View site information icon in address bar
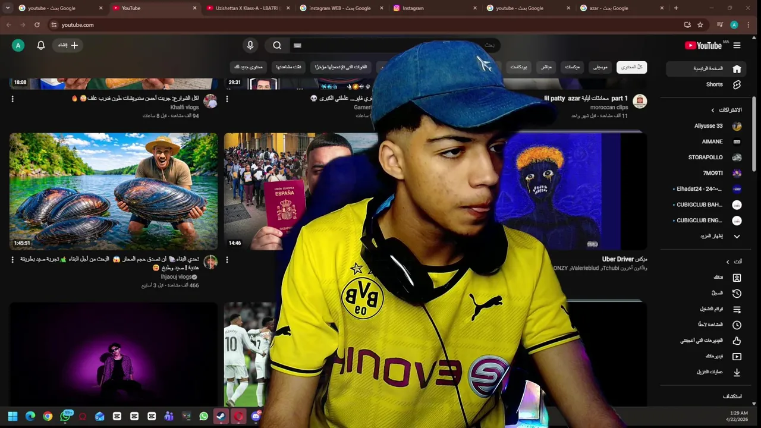This screenshot has height=428, width=761. point(54,25)
